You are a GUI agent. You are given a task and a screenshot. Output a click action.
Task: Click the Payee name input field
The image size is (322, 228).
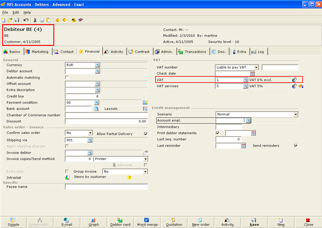click(106, 187)
